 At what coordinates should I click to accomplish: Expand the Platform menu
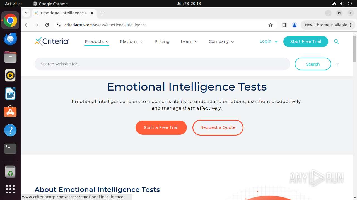[x=132, y=41]
